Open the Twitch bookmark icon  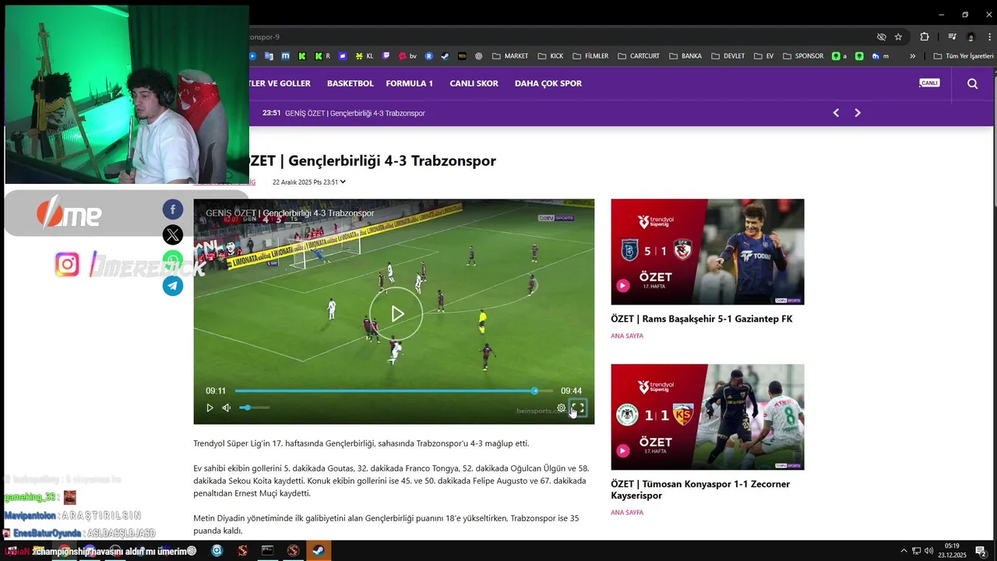(386, 56)
